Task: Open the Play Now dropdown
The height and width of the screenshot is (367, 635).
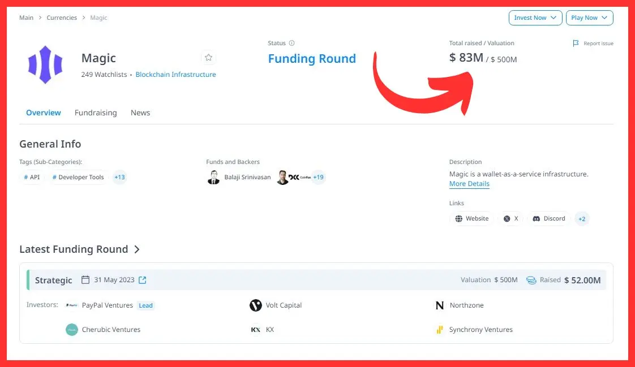Action: click(589, 18)
